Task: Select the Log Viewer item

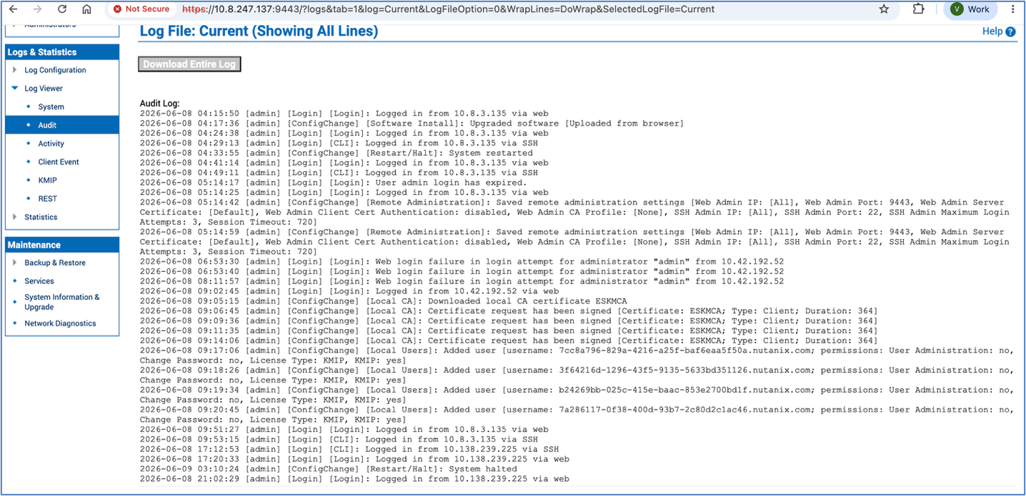Action: (x=44, y=88)
